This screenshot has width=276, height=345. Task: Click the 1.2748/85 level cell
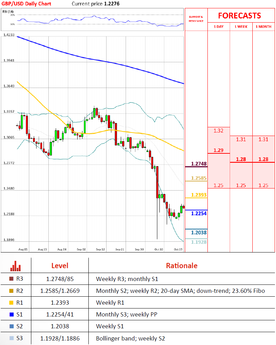[60, 279]
